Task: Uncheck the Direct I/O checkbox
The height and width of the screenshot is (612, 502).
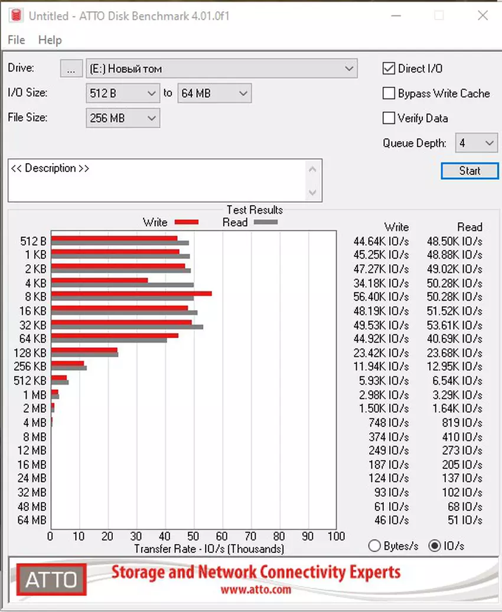Action: click(389, 69)
